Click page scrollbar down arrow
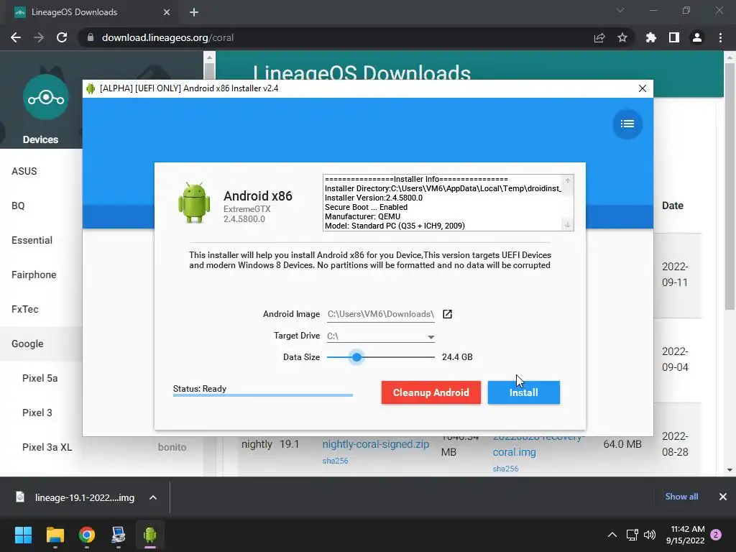This screenshot has width=736, height=552. (730, 470)
